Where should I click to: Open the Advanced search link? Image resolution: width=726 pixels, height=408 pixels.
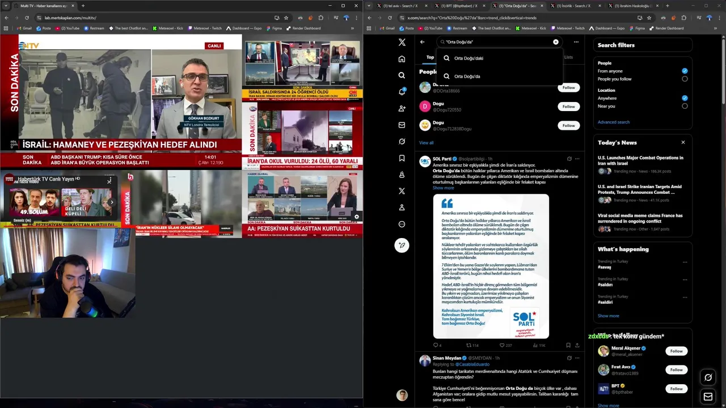pos(614,122)
